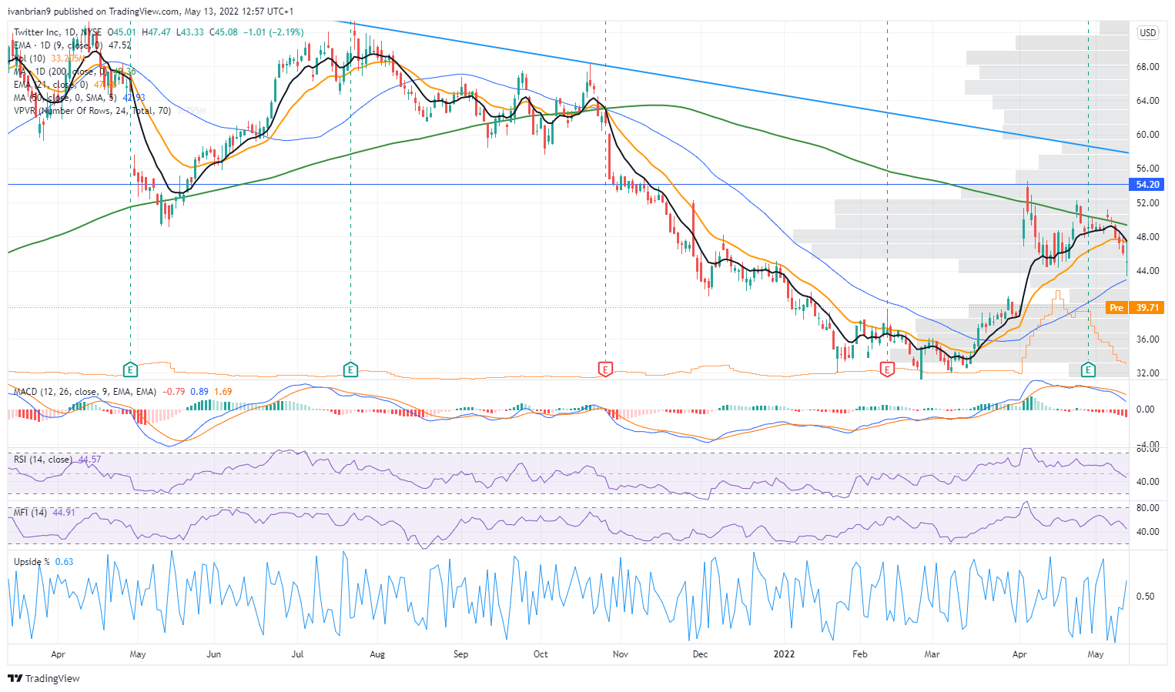The image size is (1175, 692).
Task: Click the 32.00 price axis label
Action: (x=1147, y=373)
